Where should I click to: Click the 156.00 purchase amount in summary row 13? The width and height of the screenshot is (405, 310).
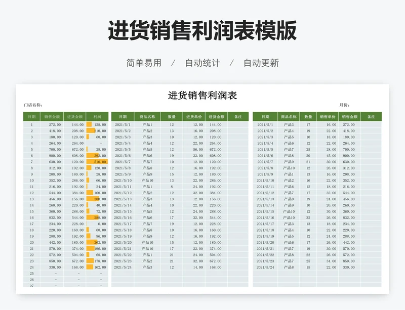point(75,199)
